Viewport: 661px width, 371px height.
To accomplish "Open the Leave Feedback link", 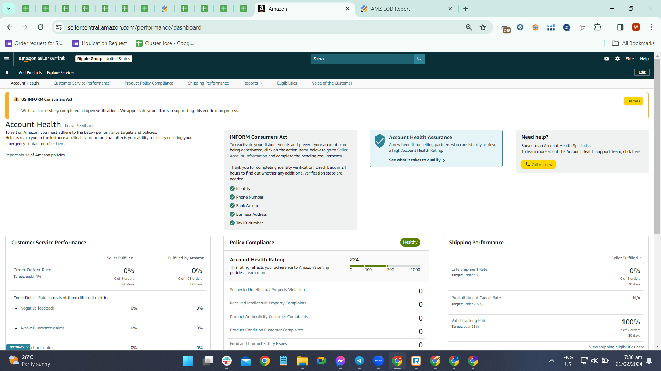I will pos(79,126).
